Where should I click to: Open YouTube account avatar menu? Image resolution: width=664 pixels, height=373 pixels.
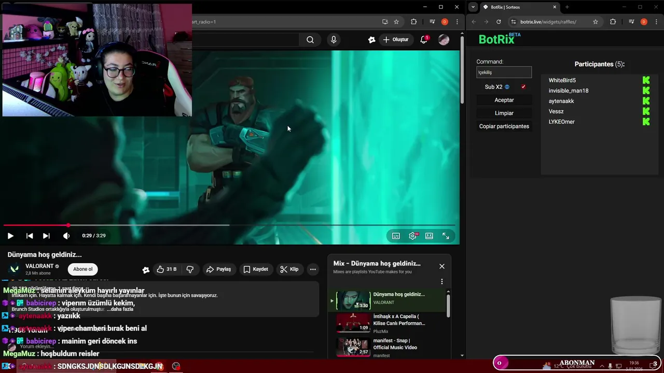[x=444, y=39]
